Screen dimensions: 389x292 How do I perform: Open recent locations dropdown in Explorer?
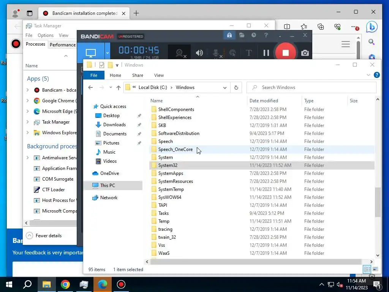pyautogui.click(x=111, y=87)
